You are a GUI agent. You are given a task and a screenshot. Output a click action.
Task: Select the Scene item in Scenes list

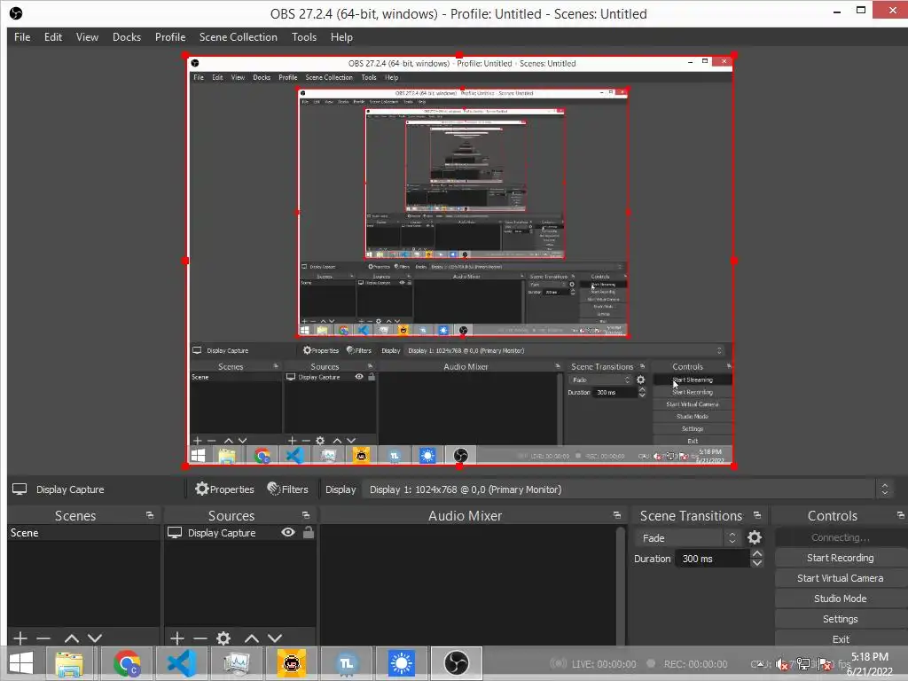tap(84, 533)
